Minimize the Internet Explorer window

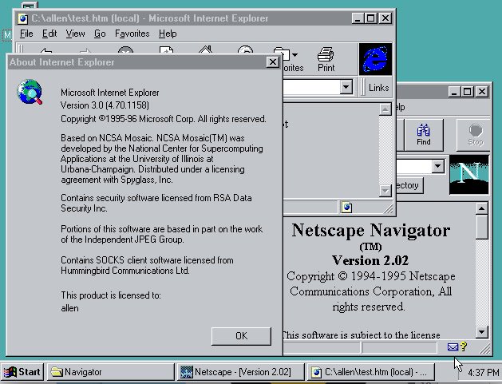point(358,18)
